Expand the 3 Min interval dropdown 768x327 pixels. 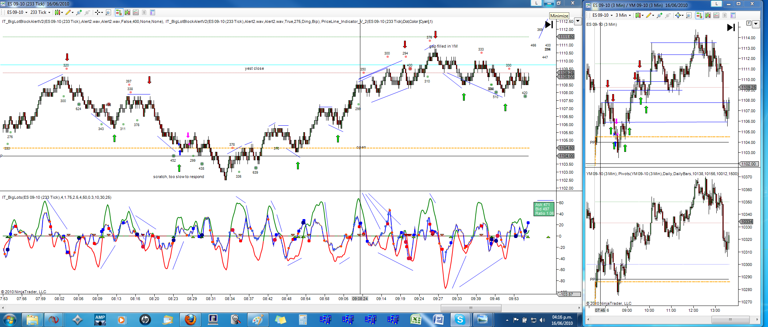[623, 15]
